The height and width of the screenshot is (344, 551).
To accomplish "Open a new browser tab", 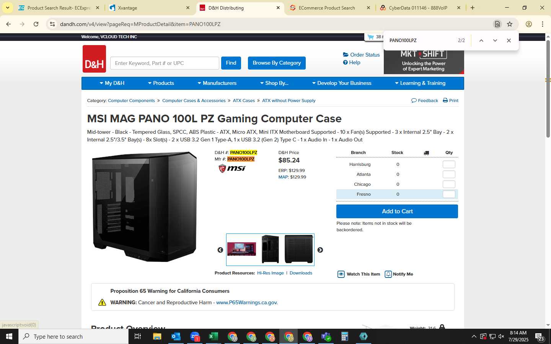I will 473,8.
